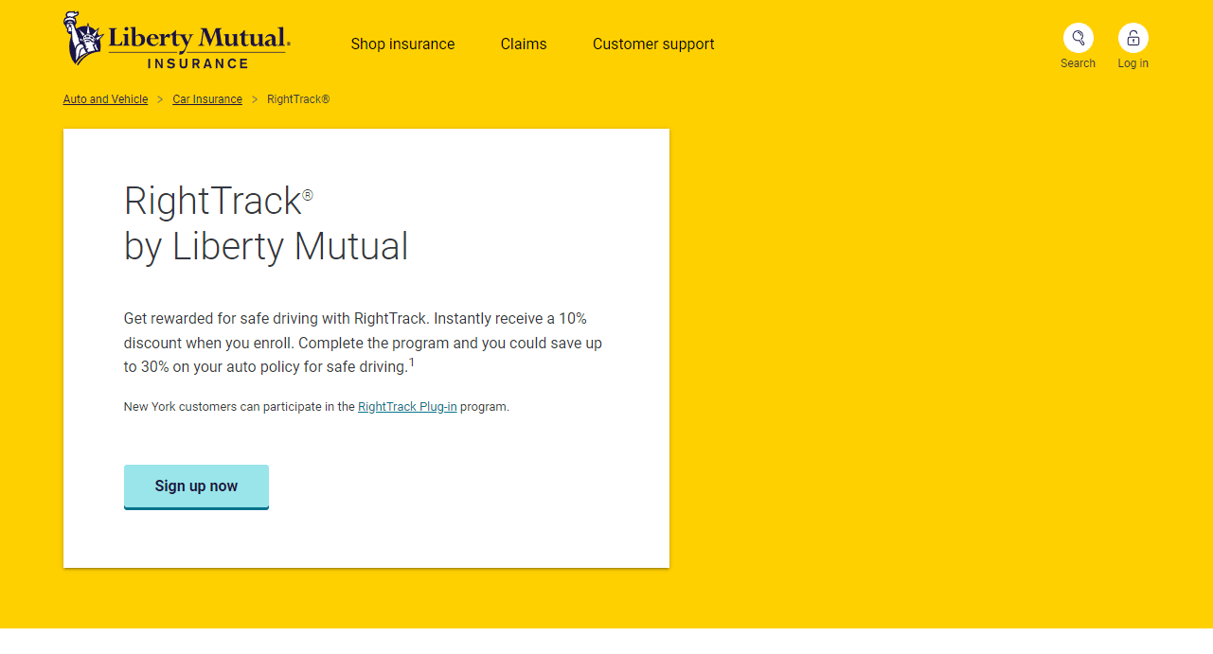Click the 'Get rewarded for safe driving' paragraph
Image resolution: width=1213 pixels, height=654 pixels.
(363, 343)
